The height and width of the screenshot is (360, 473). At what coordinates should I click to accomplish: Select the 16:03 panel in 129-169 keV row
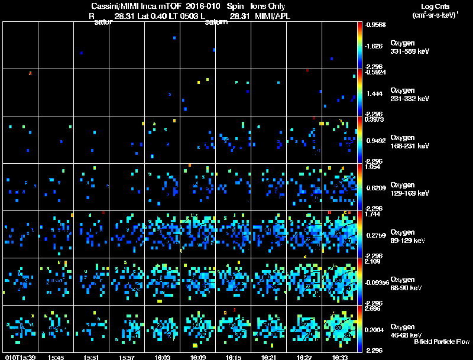click(x=162, y=187)
